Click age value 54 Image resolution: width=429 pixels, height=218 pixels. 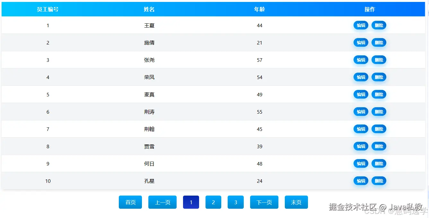pos(259,77)
